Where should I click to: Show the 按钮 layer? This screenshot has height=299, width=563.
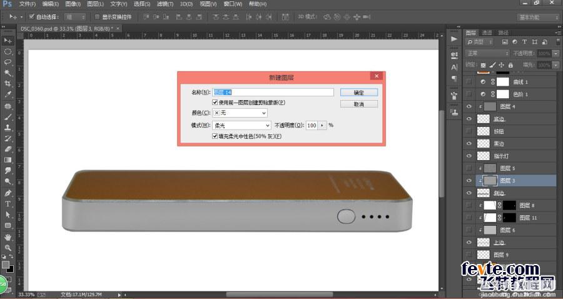pos(469,131)
